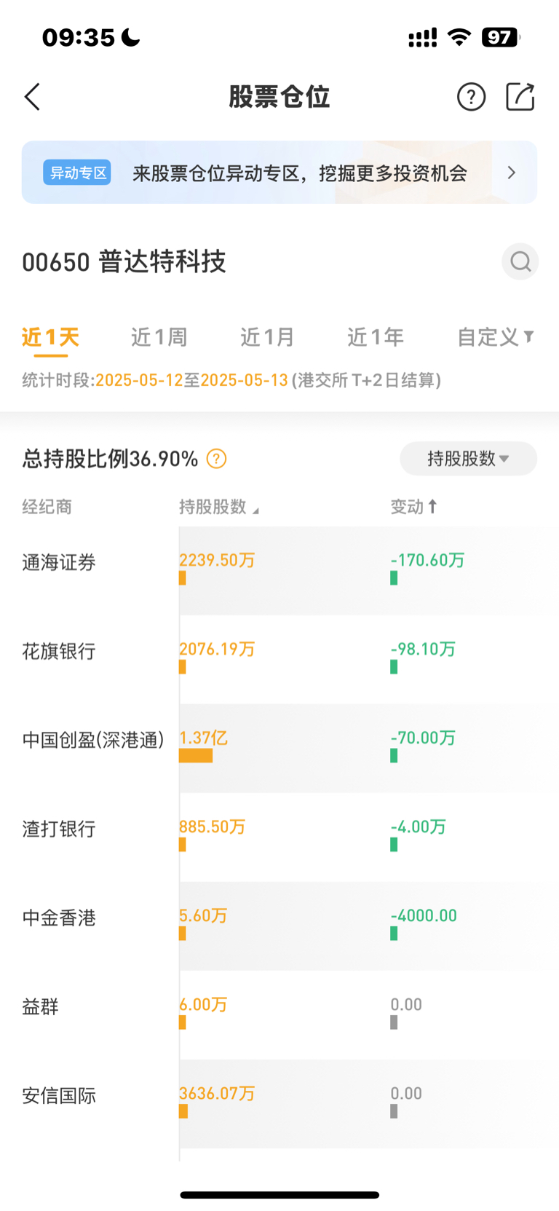
Task: Tap the 1.37亿 holdings bar
Action: coord(196,757)
